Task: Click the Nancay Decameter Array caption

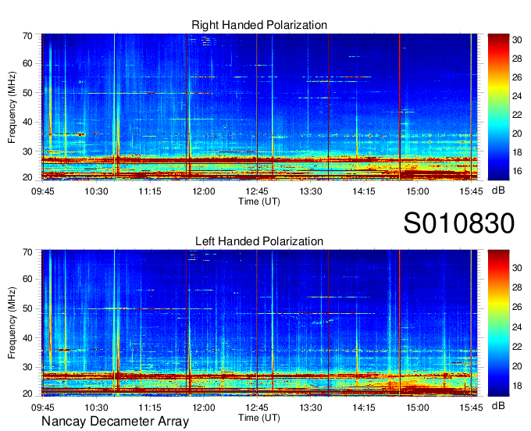Action: pyautogui.click(x=115, y=422)
